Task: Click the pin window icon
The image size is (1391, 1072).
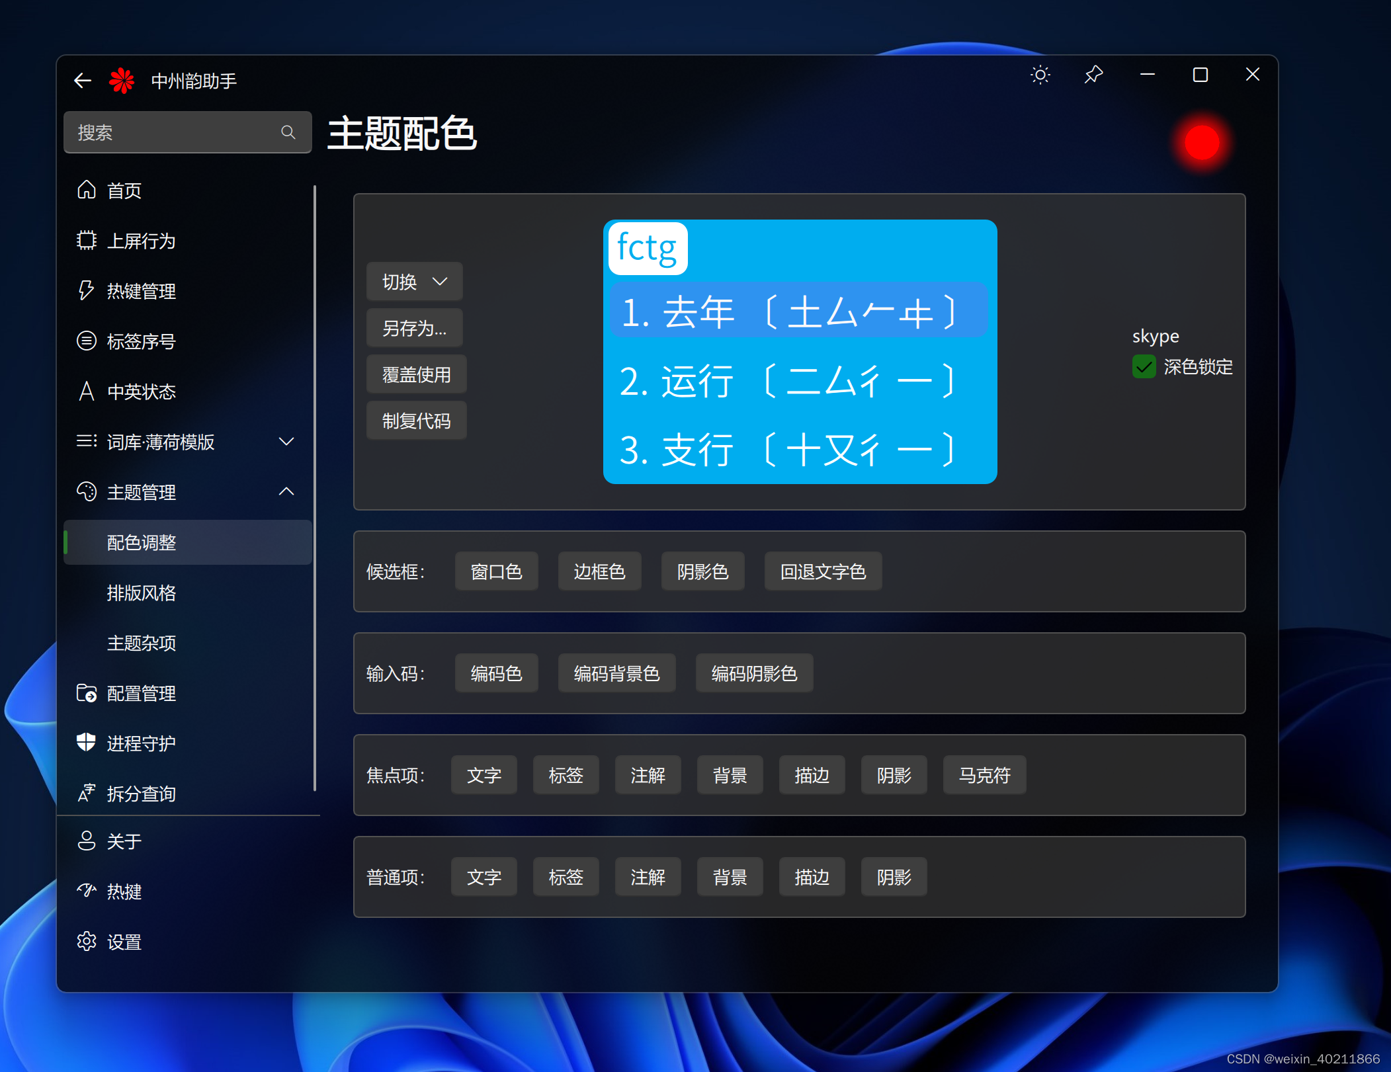Action: coord(1093,75)
